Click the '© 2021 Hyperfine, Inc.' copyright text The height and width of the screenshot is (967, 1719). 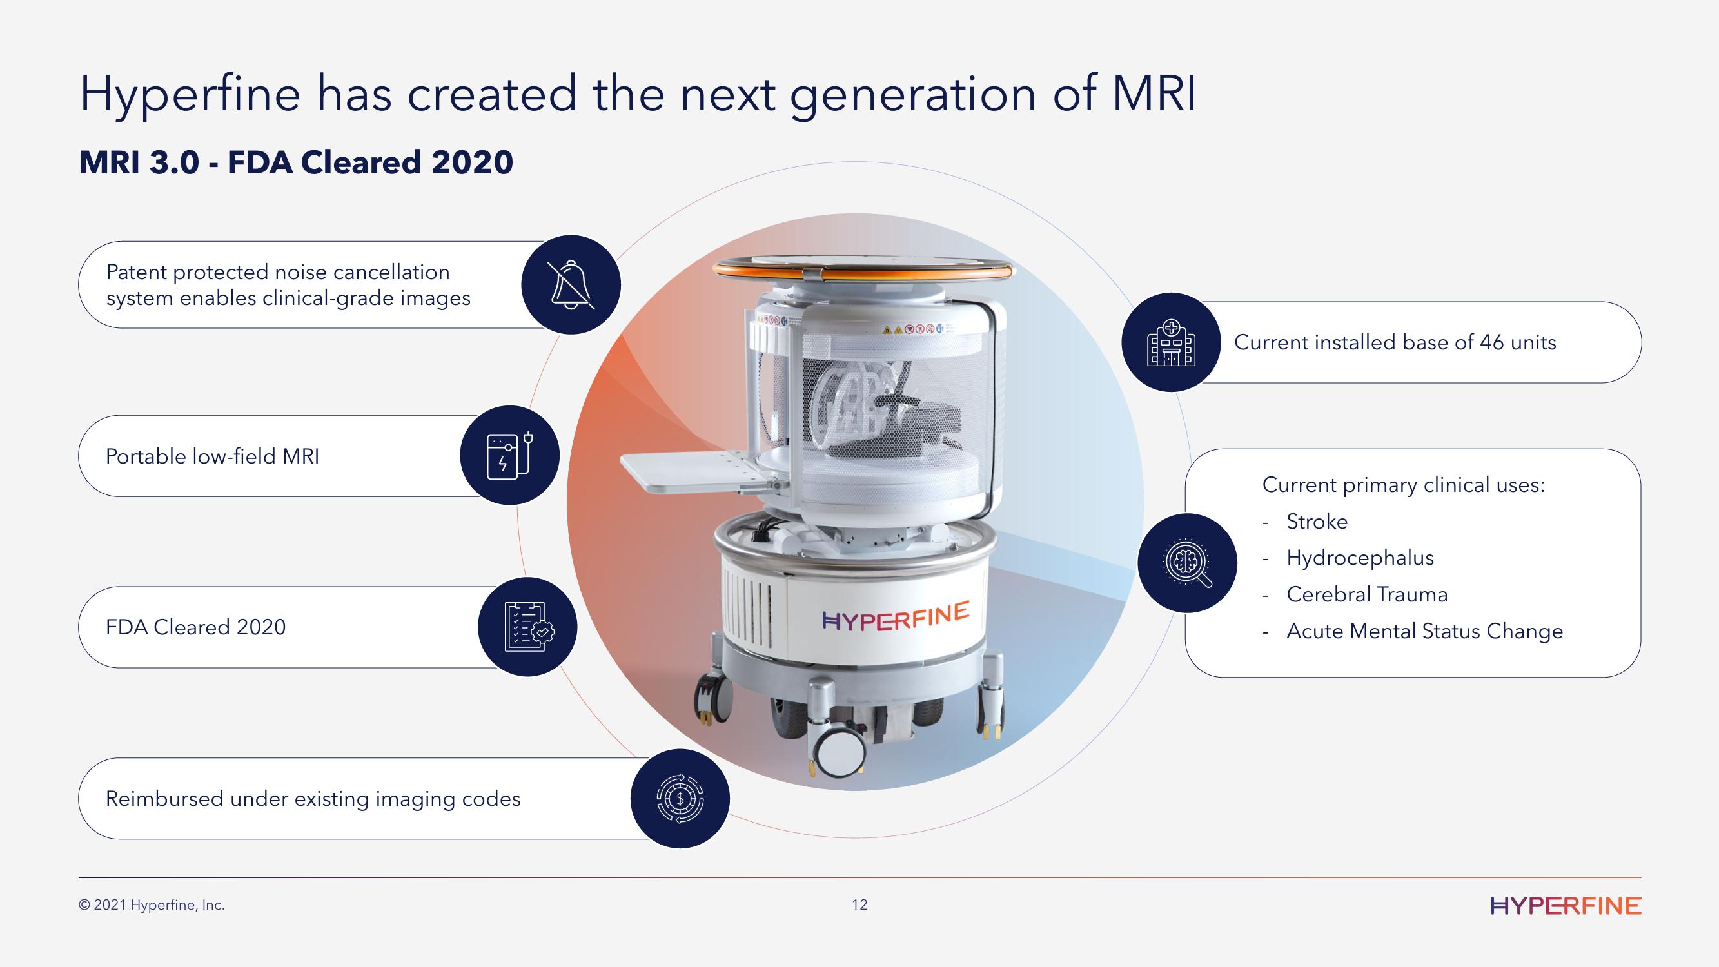[152, 906]
